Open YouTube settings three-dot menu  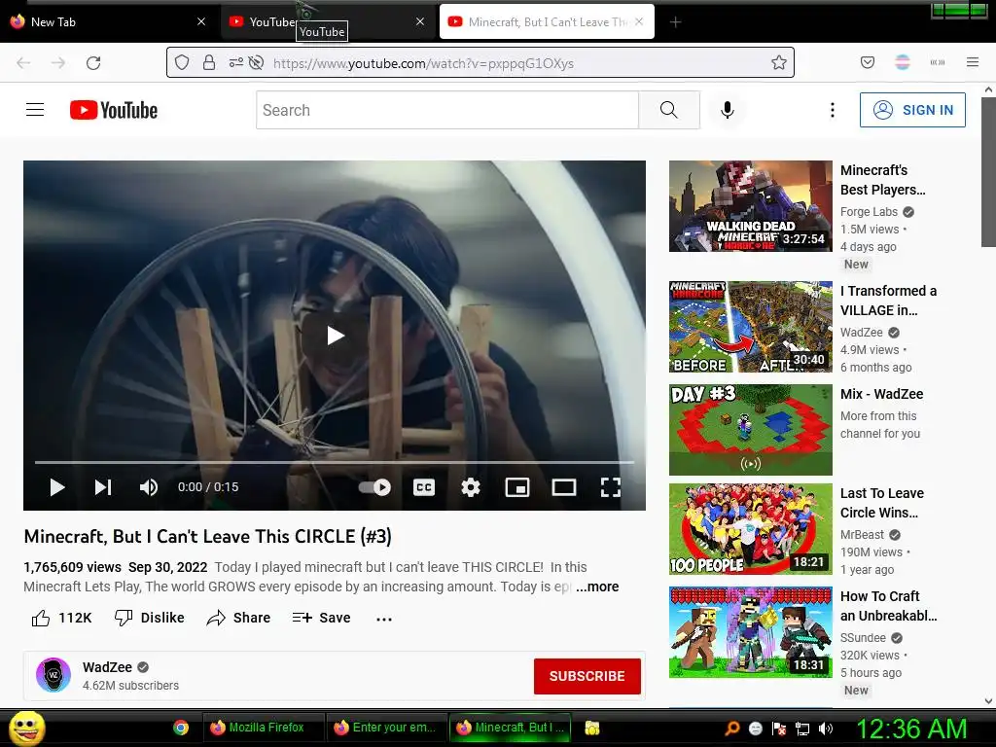click(833, 110)
